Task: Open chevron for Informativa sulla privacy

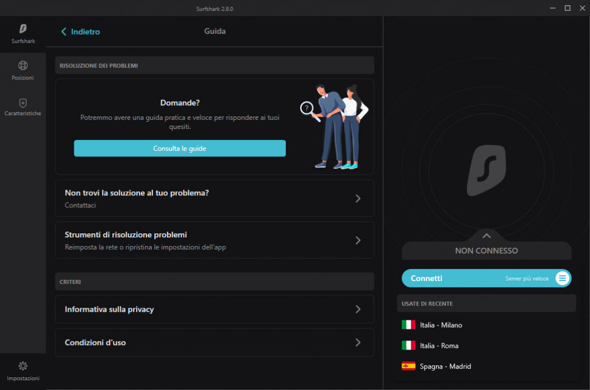Action: pyautogui.click(x=358, y=309)
